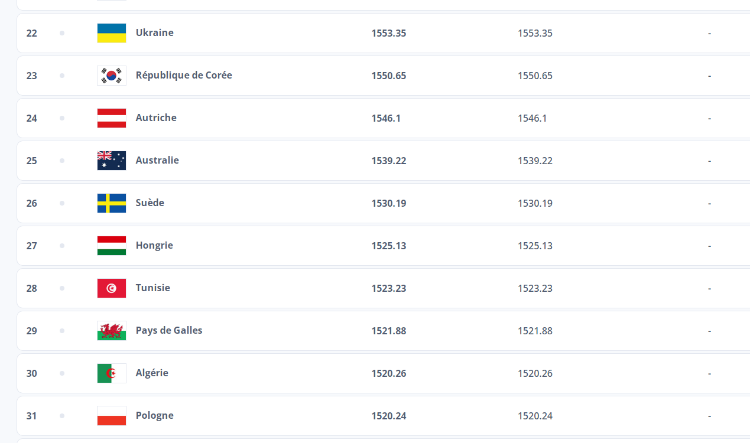
Task: Click the Pays de Galles flag
Action: coord(112,331)
